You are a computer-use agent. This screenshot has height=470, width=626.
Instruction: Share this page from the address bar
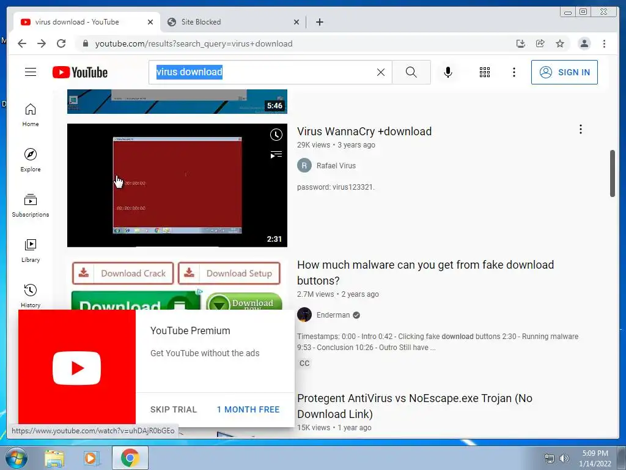pyautogui.click(x=540, y=43)
